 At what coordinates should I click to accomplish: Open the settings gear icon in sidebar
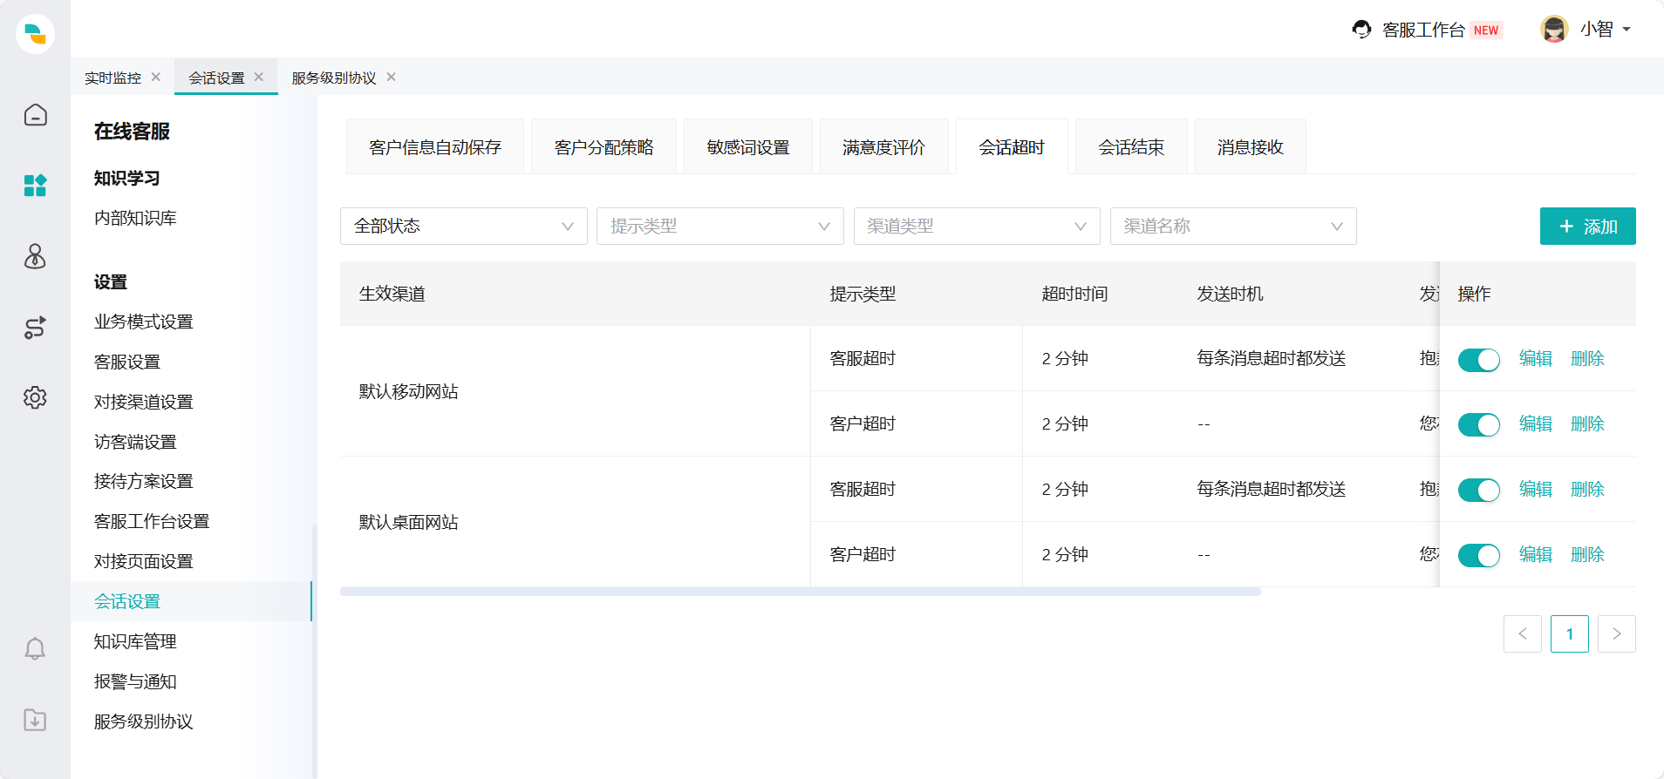coord(35,398)
